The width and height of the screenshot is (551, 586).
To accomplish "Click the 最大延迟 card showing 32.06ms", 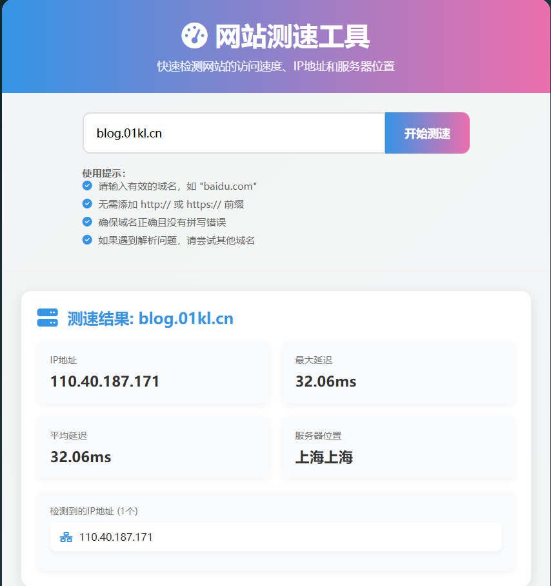I will coord(398,372).
